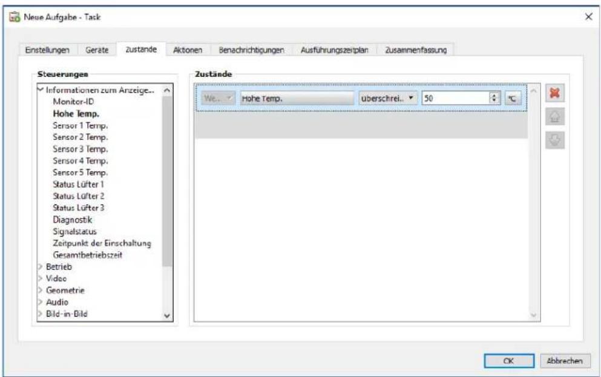
Task: Expand the Bild-in-Bild tree node
Action: coord(40,314)
